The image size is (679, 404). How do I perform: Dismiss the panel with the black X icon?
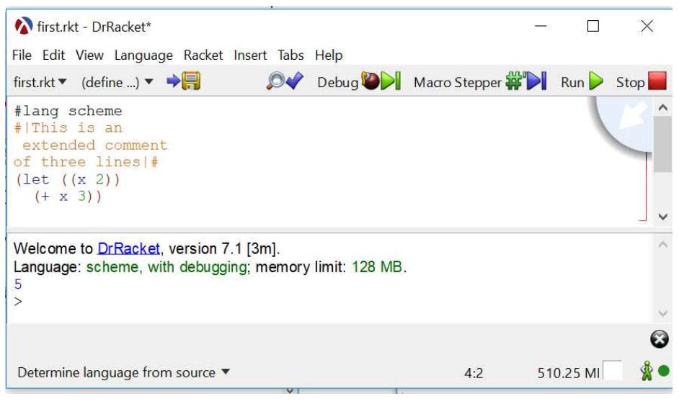[657, 340]
